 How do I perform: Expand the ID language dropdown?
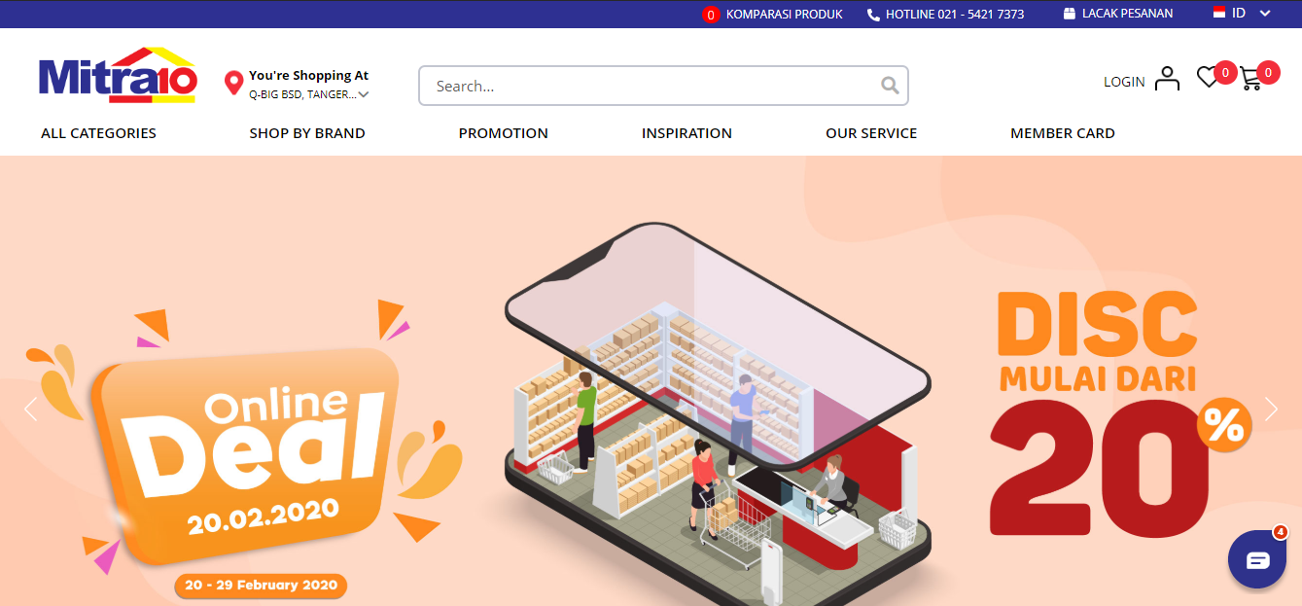[x=1265, y=14]
